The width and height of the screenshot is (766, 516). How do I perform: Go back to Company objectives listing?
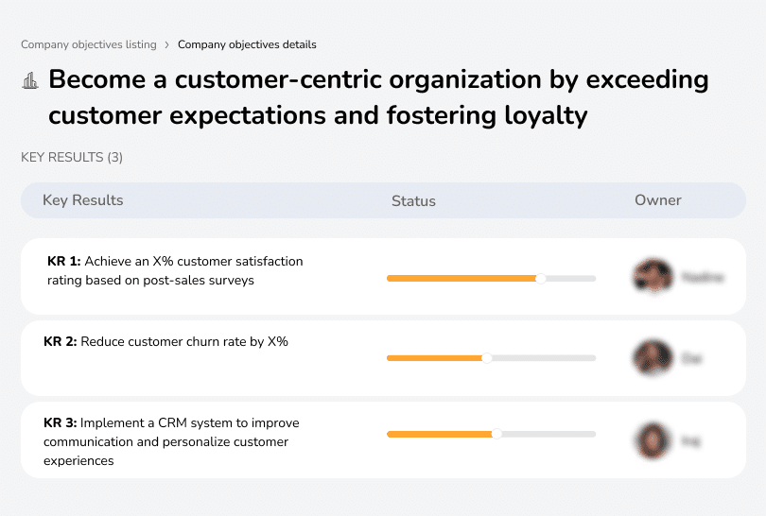tap(89, 44)
